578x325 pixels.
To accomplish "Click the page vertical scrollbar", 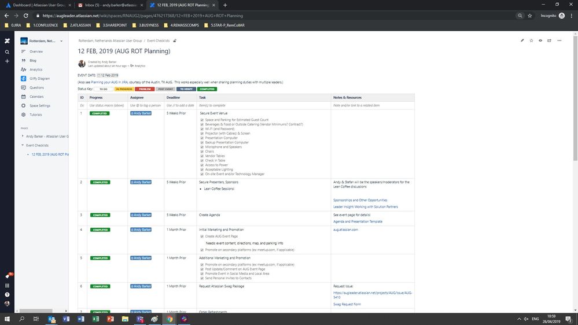I will point(575,98).
